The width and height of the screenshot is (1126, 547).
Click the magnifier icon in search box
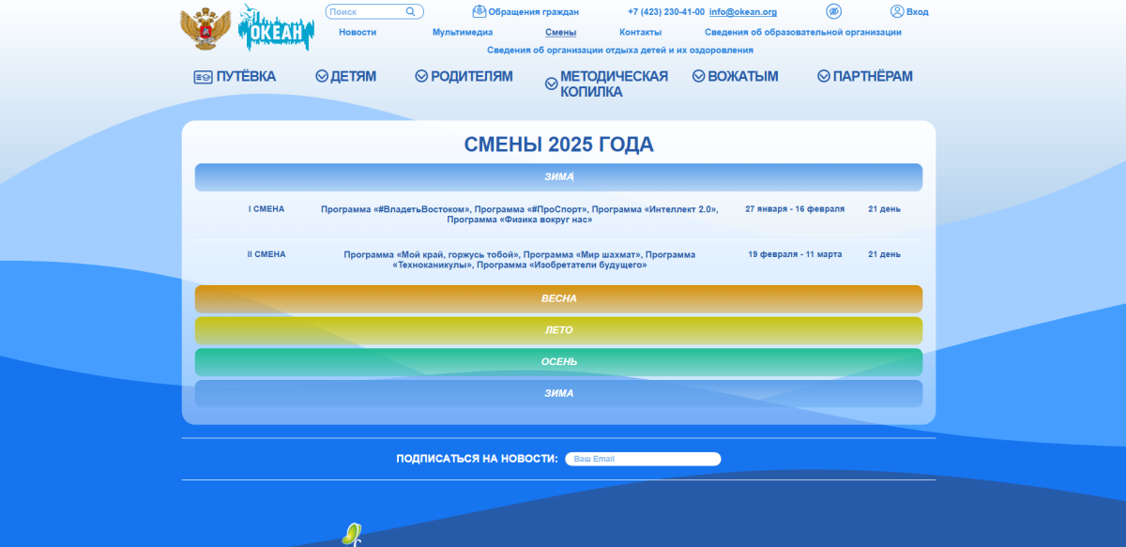[411, 12]
